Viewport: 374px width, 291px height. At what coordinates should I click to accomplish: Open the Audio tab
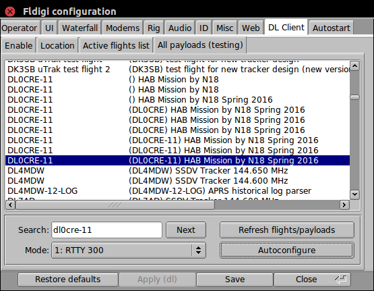[180, 28]
